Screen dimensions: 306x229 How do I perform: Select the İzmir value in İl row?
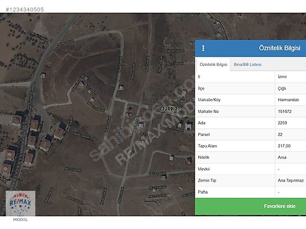[282, 77]
